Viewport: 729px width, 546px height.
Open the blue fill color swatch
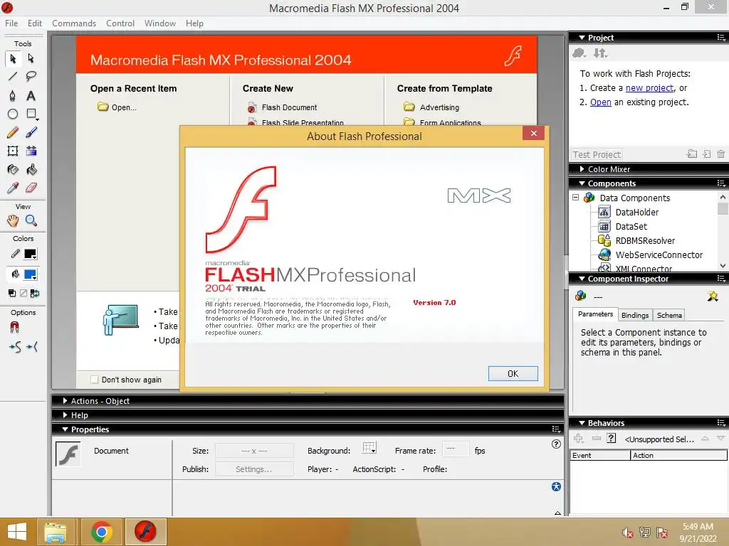(31, 274)
